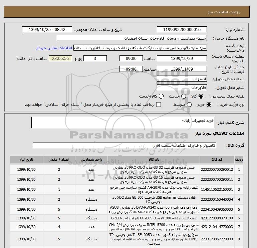Click the A4-2070 notebook bag item name
Viewport: 257px width, 248px height.
coord(154,190)
